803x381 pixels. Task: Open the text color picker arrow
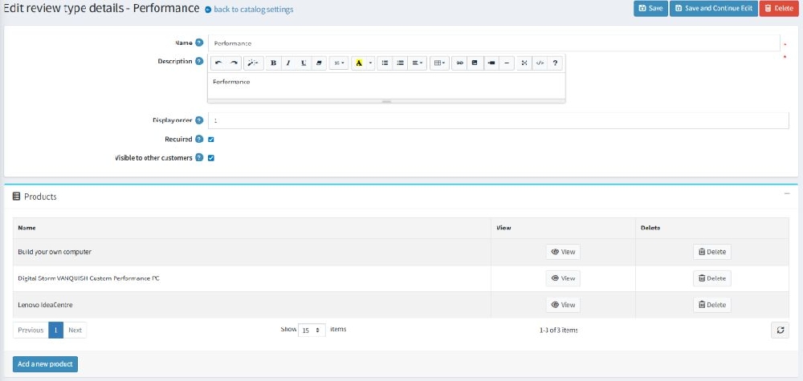(371, 63)
